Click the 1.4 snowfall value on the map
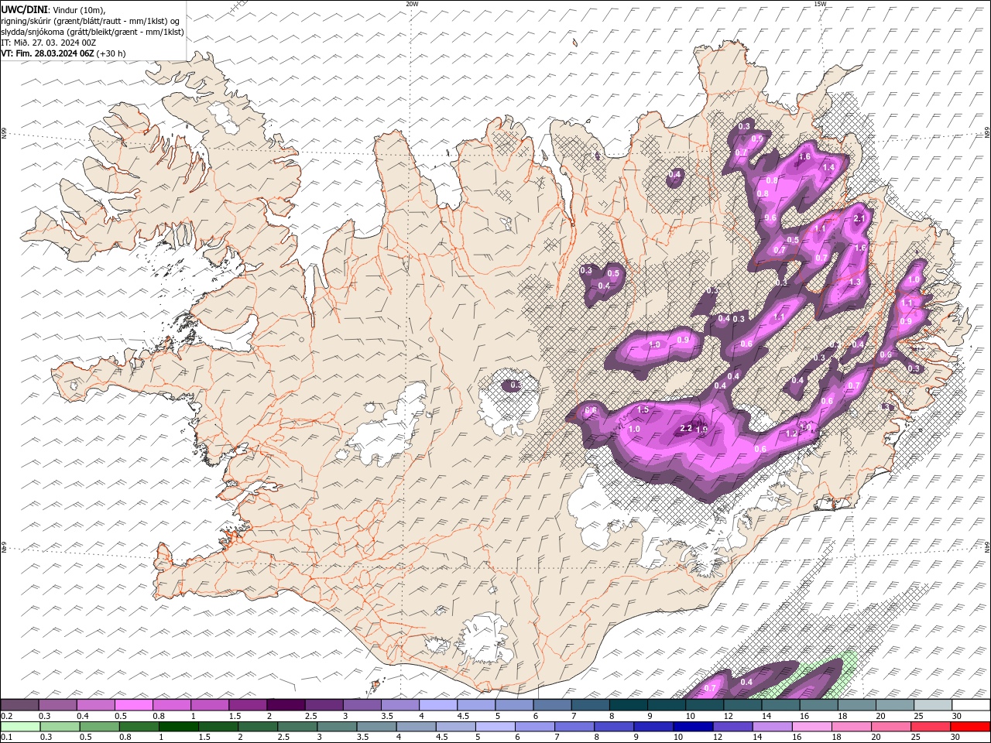 [x=828, y=167]
